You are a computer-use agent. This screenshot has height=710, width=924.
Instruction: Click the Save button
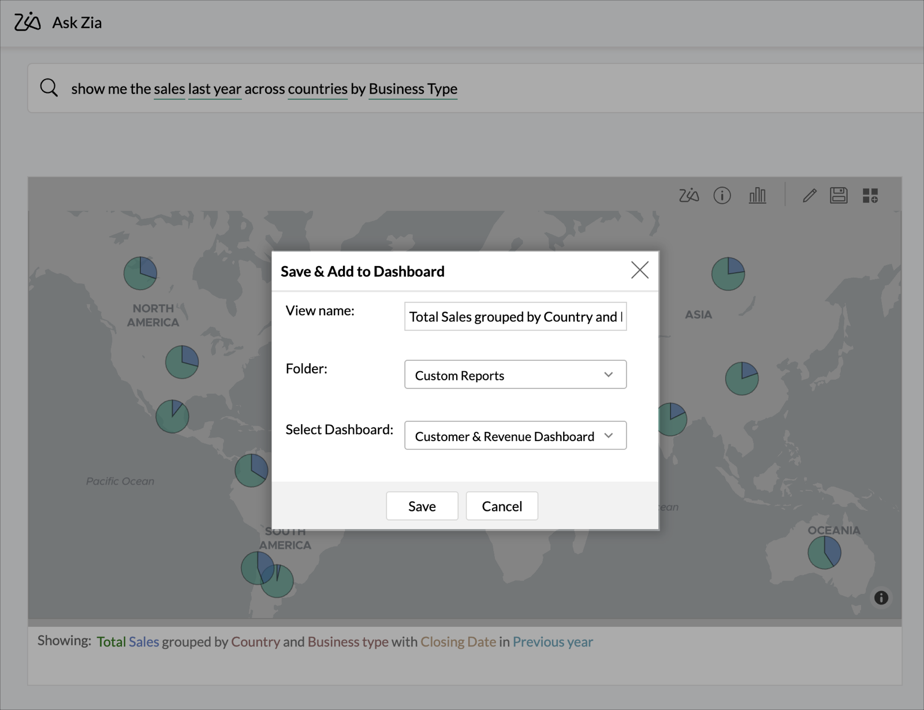point(422,506)
